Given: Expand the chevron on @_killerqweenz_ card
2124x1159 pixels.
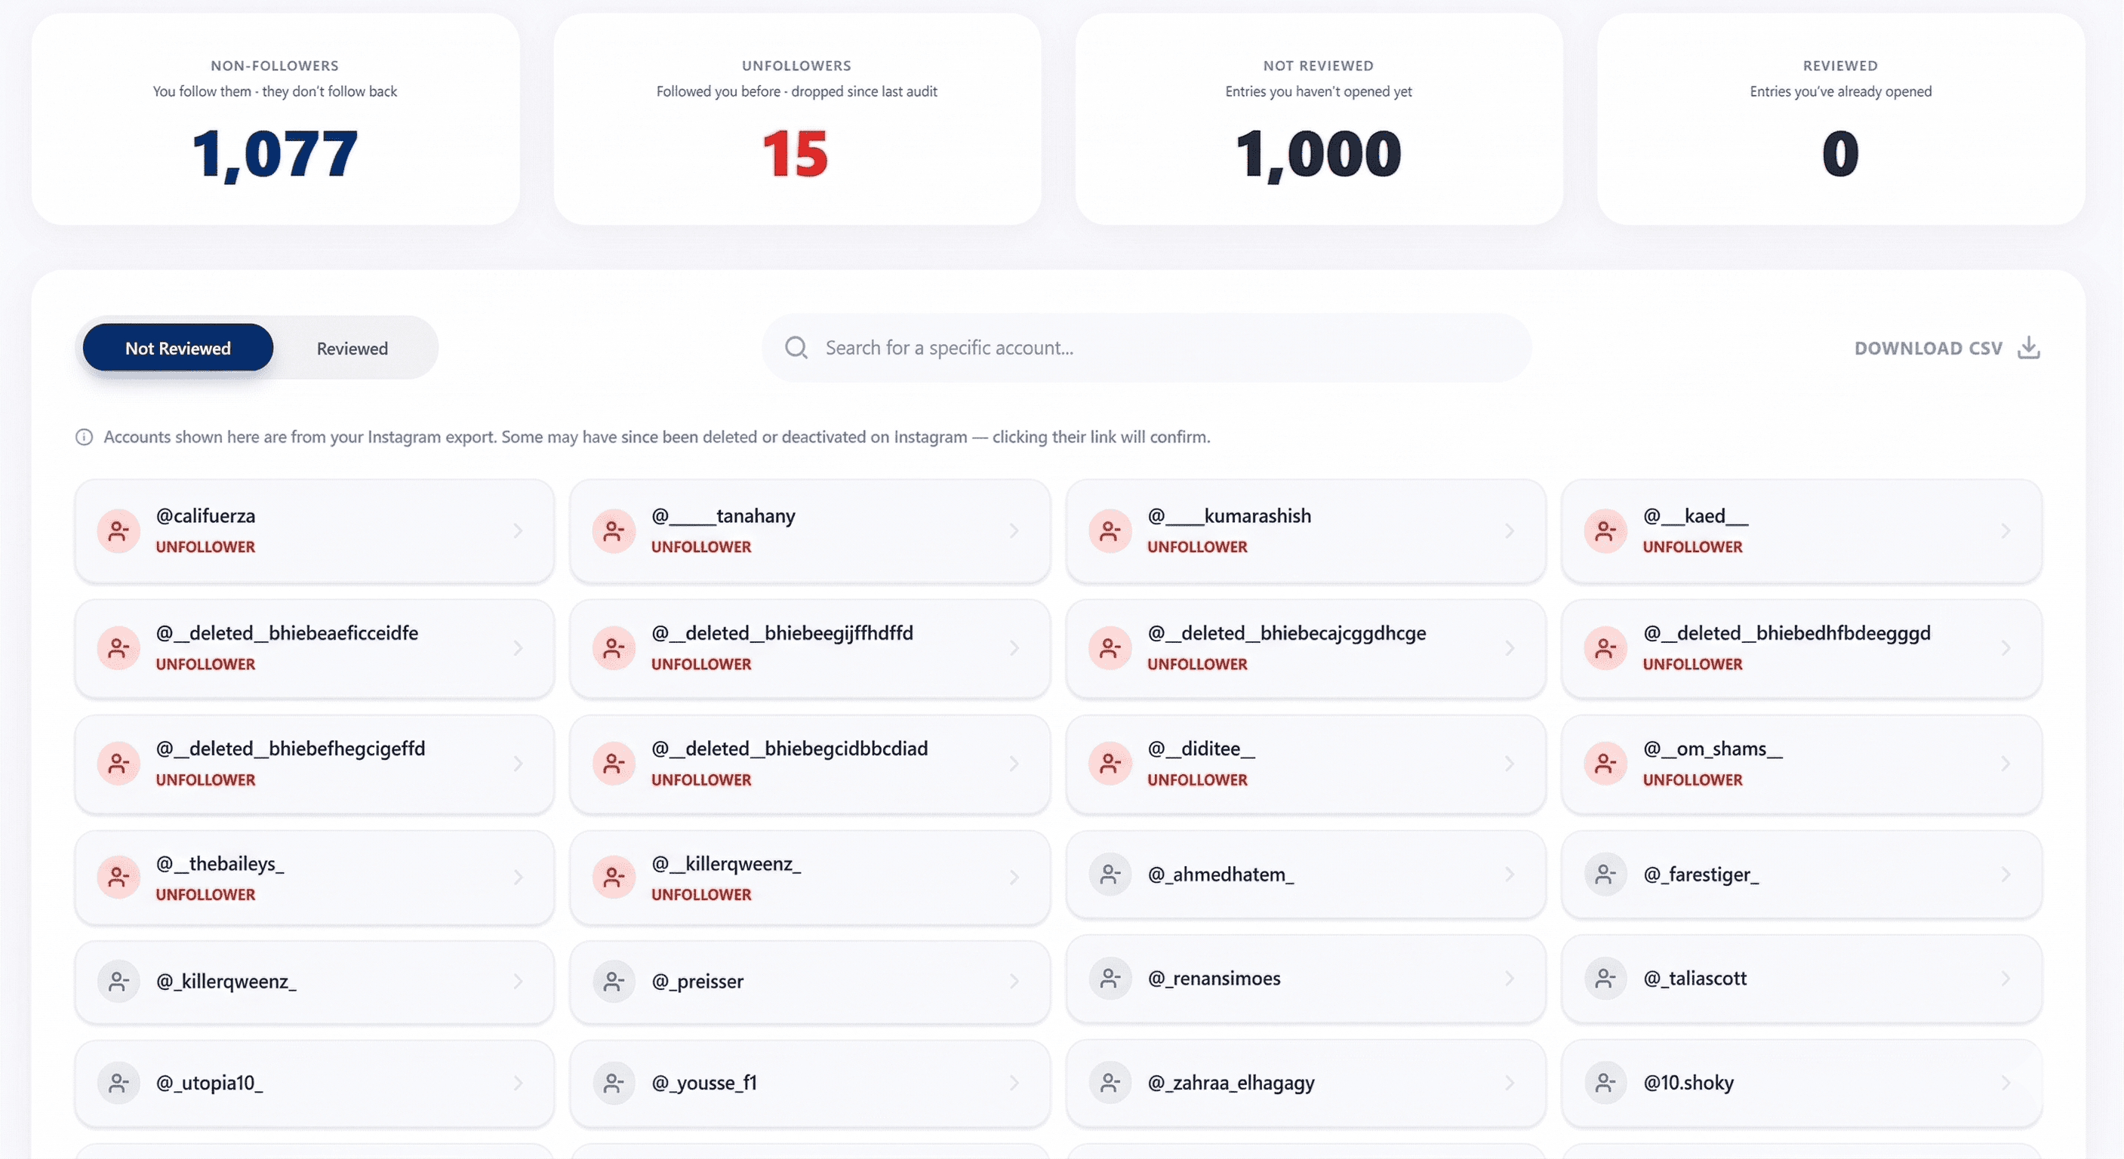Looking at the screenshot, I should [518, 981].
